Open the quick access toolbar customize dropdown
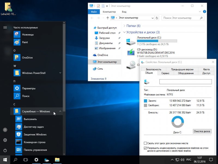The width and height of the screenshot is (218, 164). click(x=107, y=6)
